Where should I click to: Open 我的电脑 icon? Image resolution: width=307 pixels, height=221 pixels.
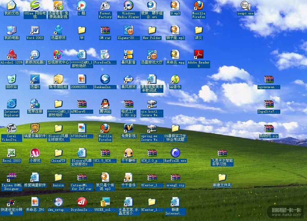coord(12,30)
